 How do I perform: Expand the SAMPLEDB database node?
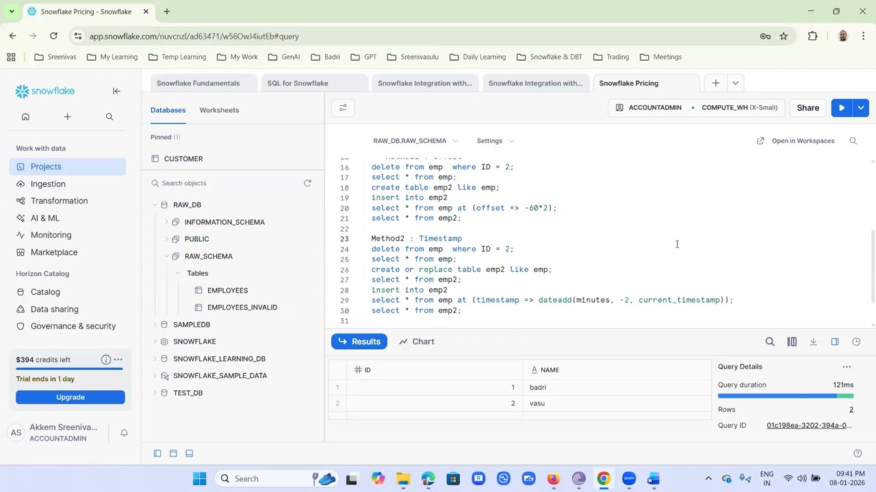click(155, 325)
